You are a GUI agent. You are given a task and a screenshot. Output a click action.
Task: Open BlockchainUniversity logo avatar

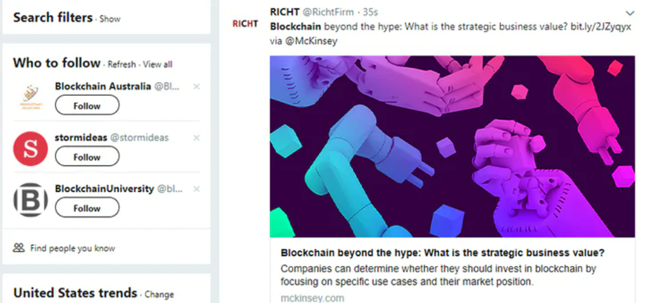tap(30, 200)
